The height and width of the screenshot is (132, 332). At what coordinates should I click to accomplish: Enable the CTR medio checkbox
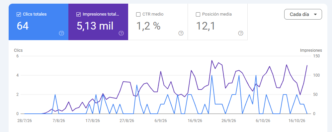tap(138, 14)
